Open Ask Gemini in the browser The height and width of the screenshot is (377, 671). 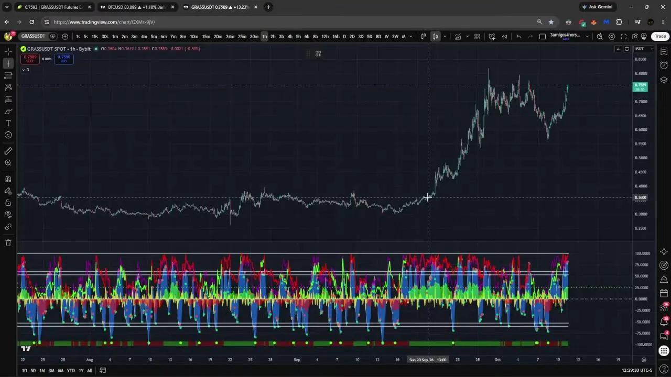pyautogui.click(x=597, y=7)
